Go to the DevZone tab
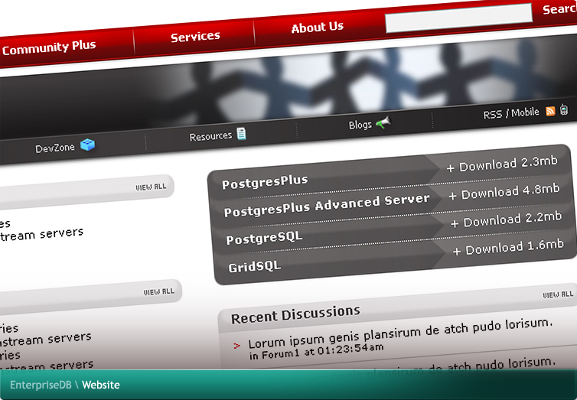Viewport: 577px width, 400px height. point(55,148)
